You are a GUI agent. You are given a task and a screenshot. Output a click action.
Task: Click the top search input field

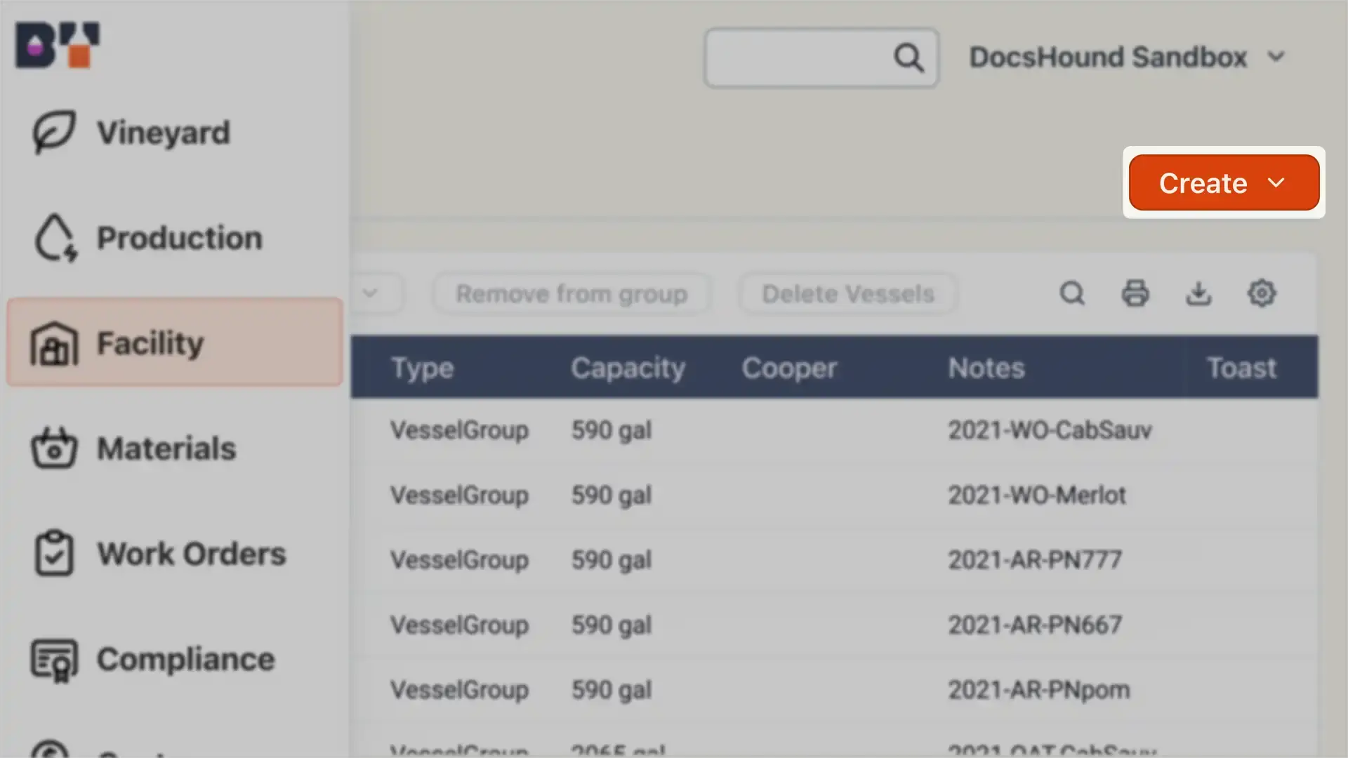797,58
